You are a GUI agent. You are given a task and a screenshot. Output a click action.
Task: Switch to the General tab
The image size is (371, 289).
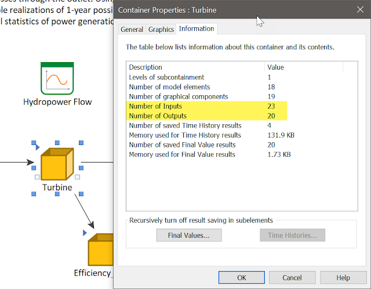132,30
